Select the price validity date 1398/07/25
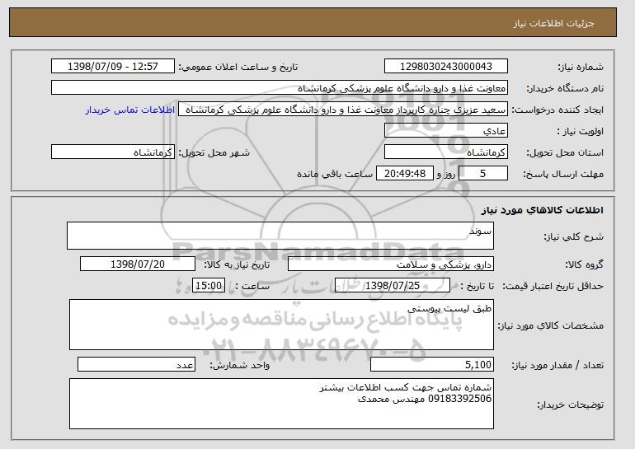 pos(393,286)
